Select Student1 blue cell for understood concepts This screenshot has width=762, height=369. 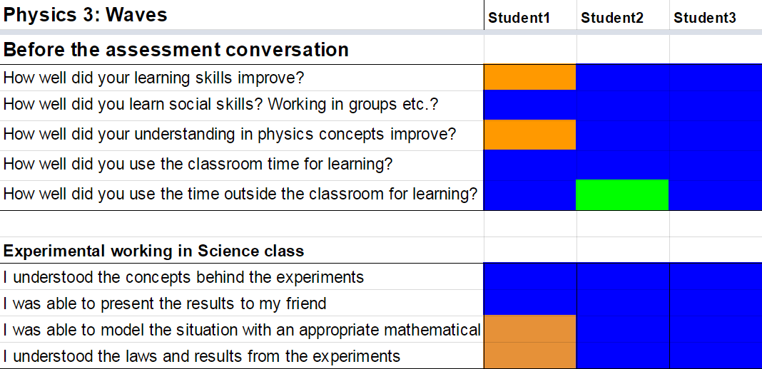click(x=529, y=276)
